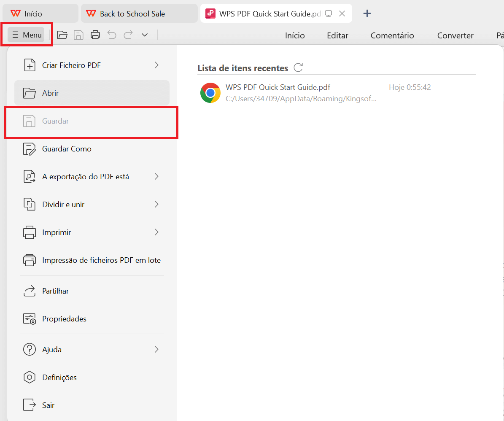
Task: Choose Sair to exit
Action: (x=92, y=405)
